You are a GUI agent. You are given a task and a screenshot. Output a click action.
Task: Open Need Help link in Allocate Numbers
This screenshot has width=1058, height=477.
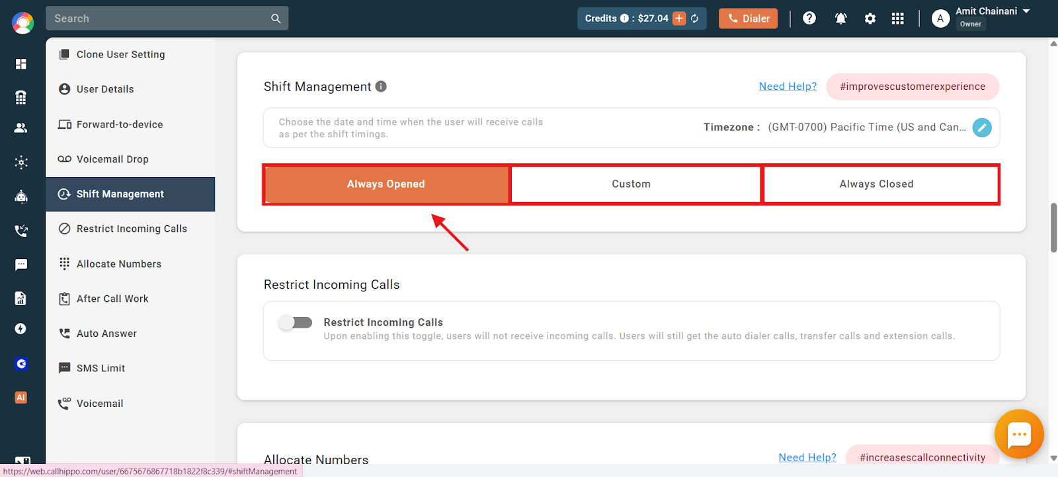(x=807, y=457)
